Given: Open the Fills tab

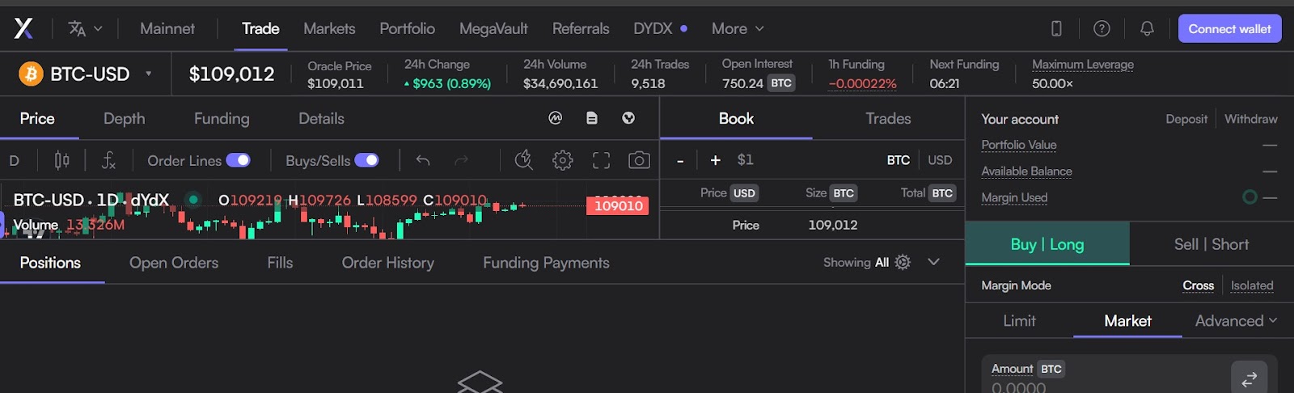Looking at the screenshot, I should tap(280, 263).
